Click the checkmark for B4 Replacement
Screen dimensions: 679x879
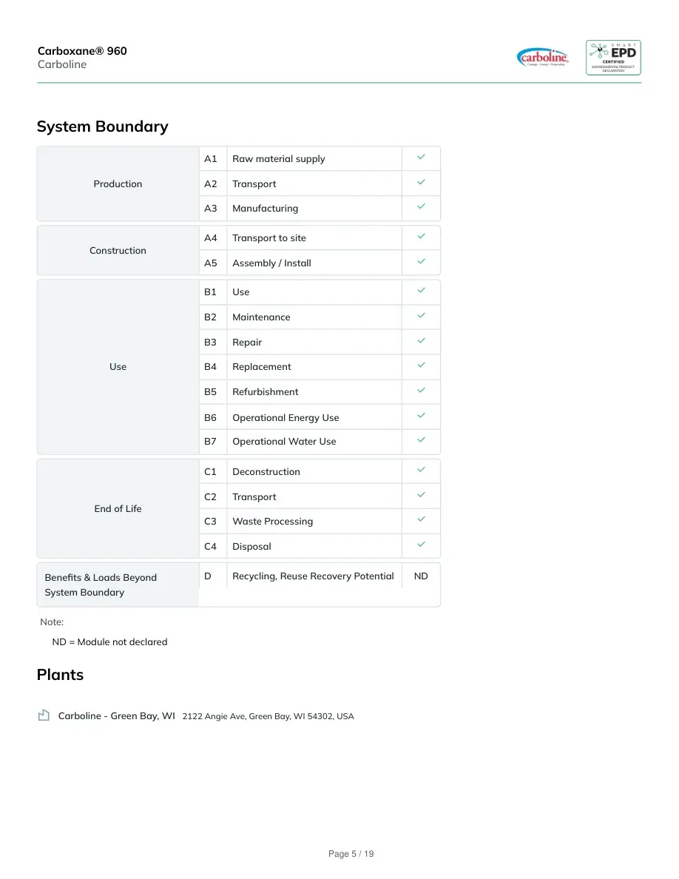(421, 365)
